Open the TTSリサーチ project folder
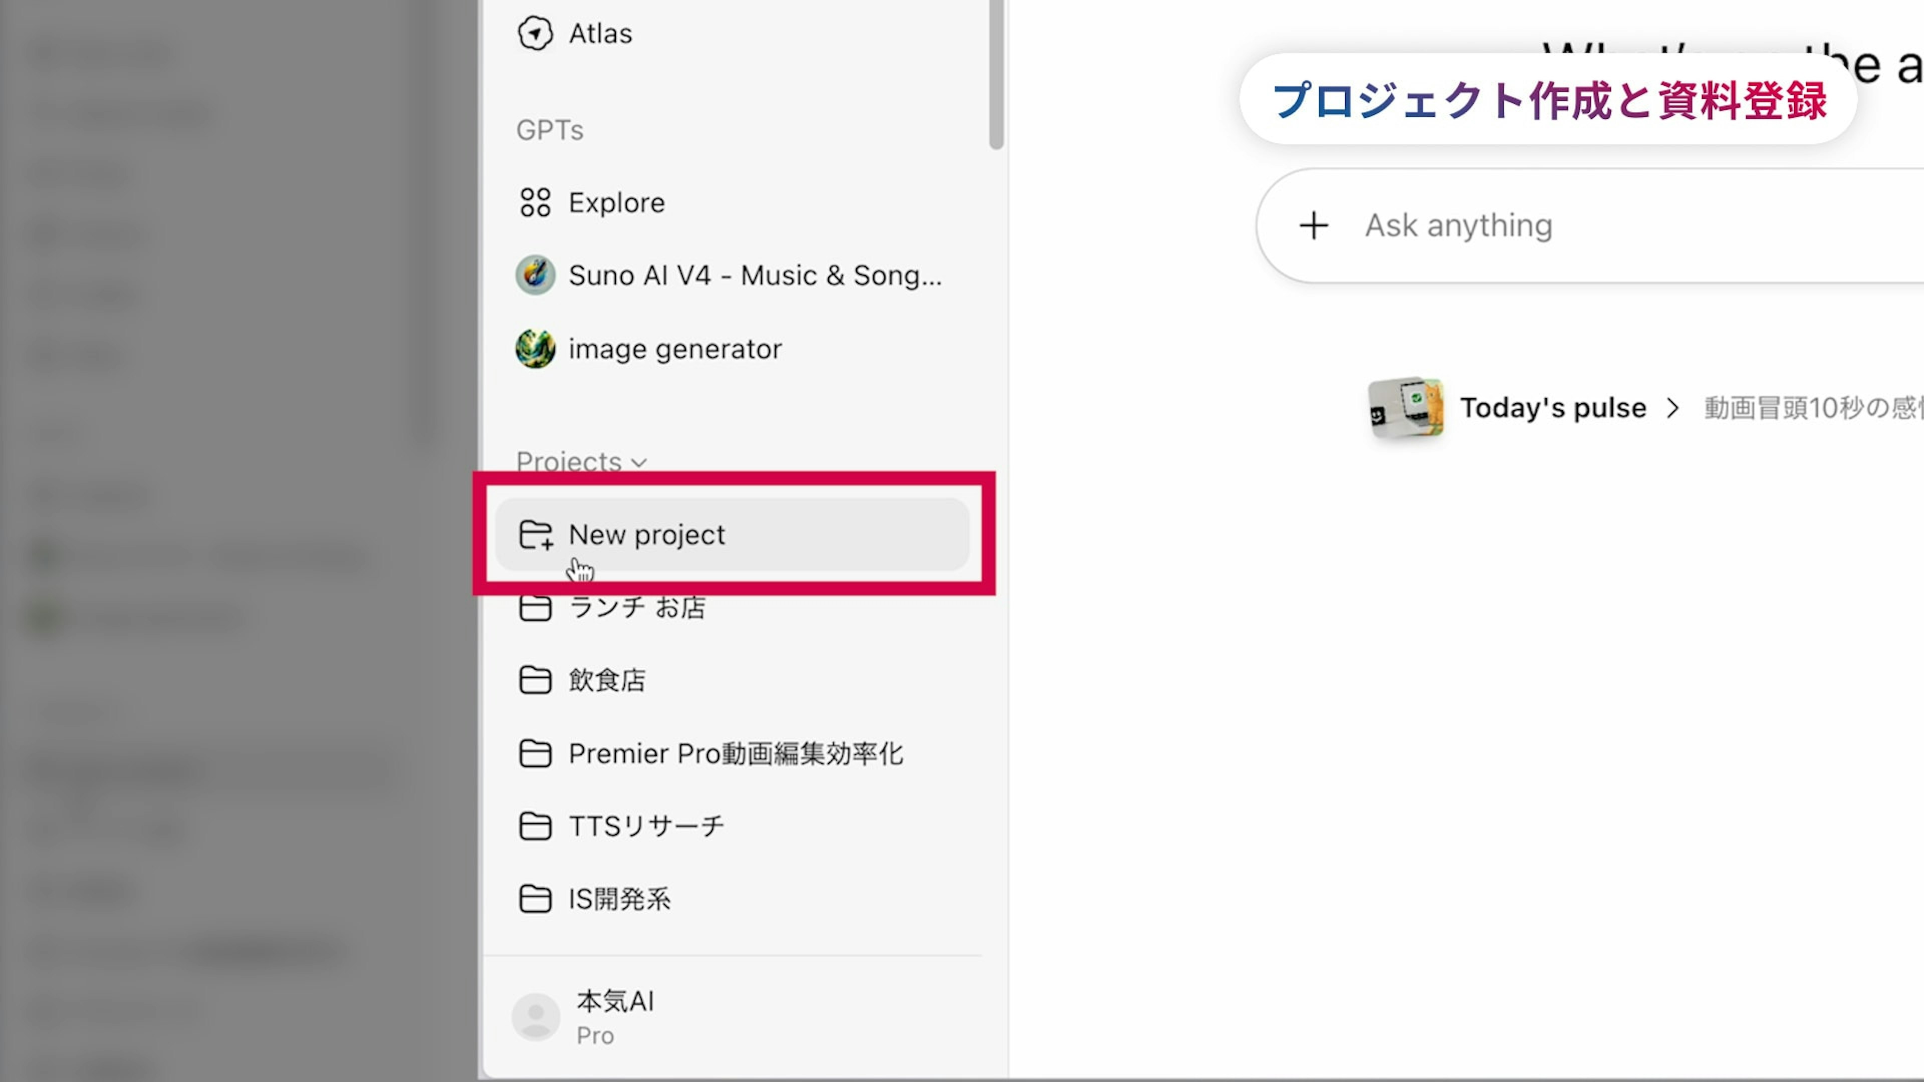 coord(645,826)
